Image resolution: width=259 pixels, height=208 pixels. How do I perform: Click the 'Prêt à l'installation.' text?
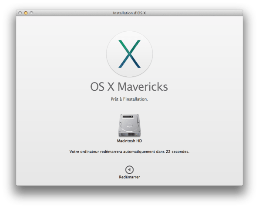pyautogui.click(x=129, y=99)
